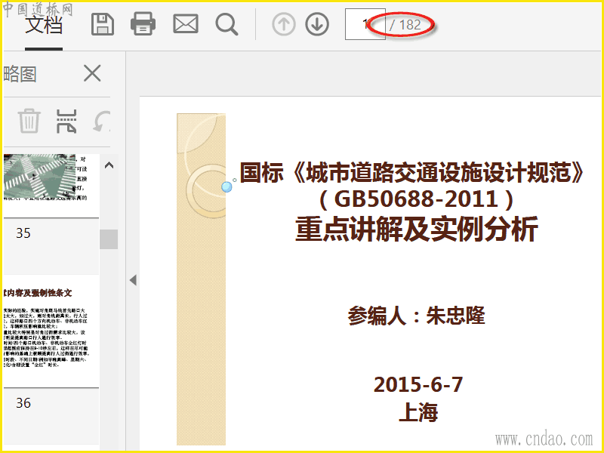604x453 pixels.
Task: Go to next page with down arrow
Action: (317, 24)
